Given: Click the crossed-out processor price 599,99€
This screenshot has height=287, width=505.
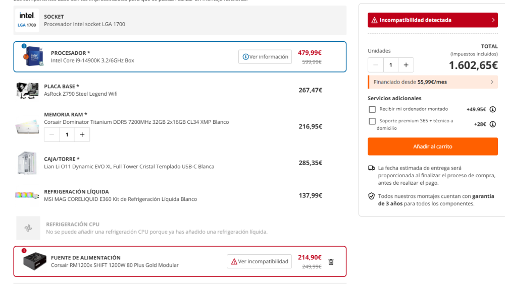Looking at the screenshot, I should tap(312, 62).
